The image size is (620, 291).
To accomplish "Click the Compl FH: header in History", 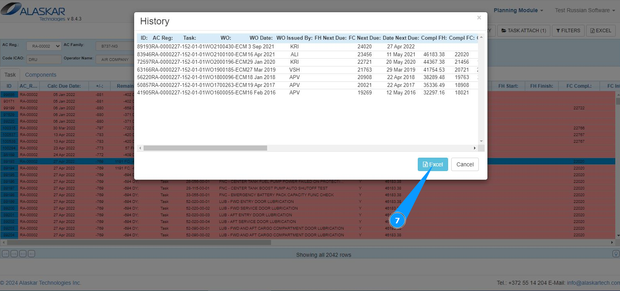I will tap(434, 38).
